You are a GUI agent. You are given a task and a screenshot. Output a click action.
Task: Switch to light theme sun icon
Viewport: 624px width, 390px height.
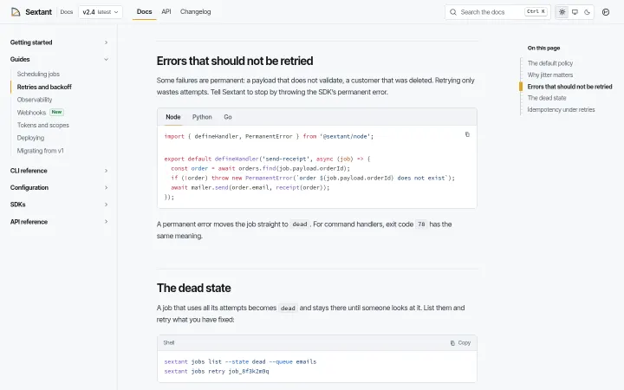pos(562,12)
